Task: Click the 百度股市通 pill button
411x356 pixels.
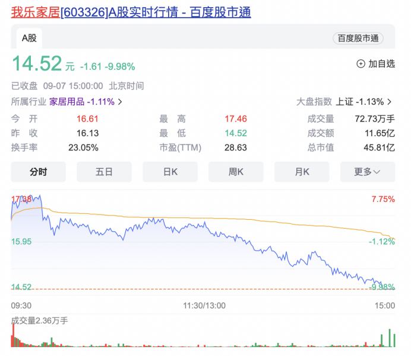Action: (358, 39)
